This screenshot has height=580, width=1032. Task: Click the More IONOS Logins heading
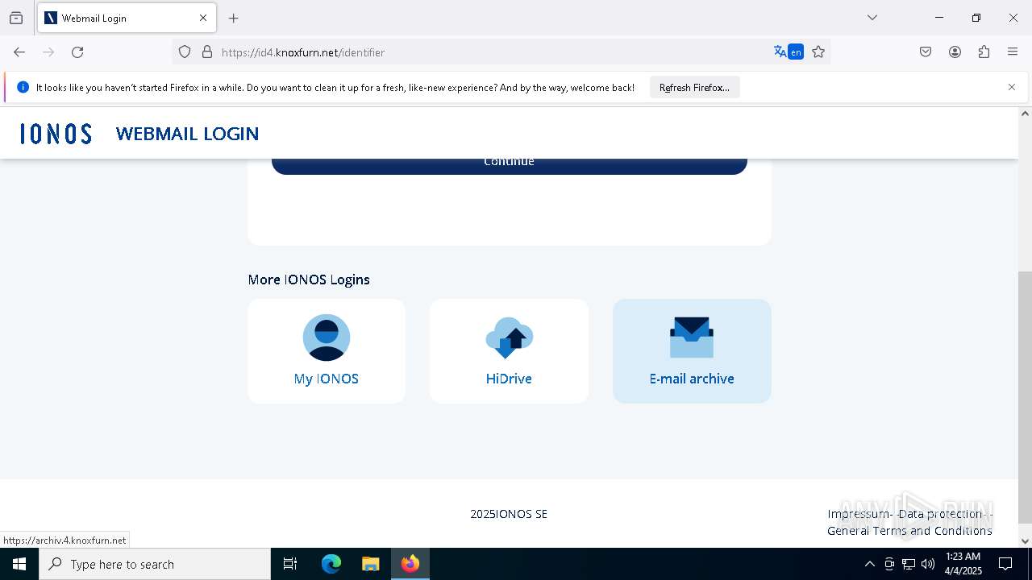[309, 280]
